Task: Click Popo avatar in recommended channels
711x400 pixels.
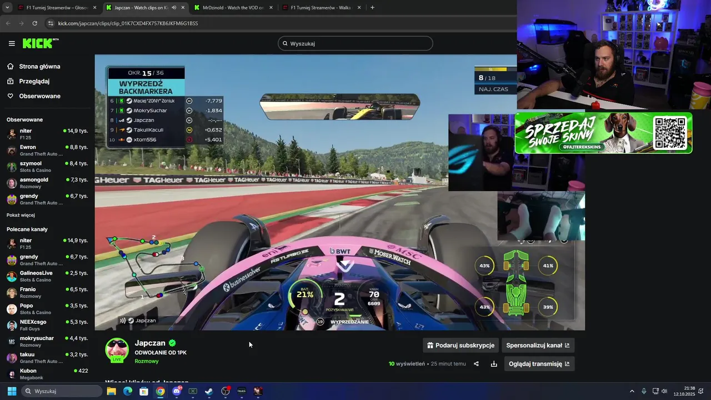Action: tap(12, 309)
